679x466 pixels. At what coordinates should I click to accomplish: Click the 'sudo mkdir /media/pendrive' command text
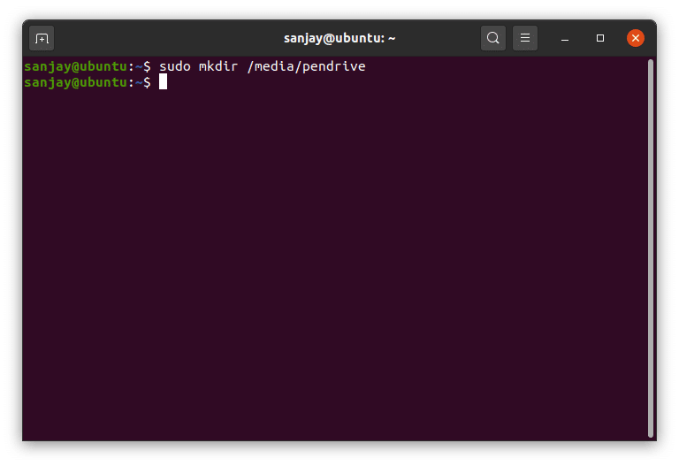(x=263, y=66)
